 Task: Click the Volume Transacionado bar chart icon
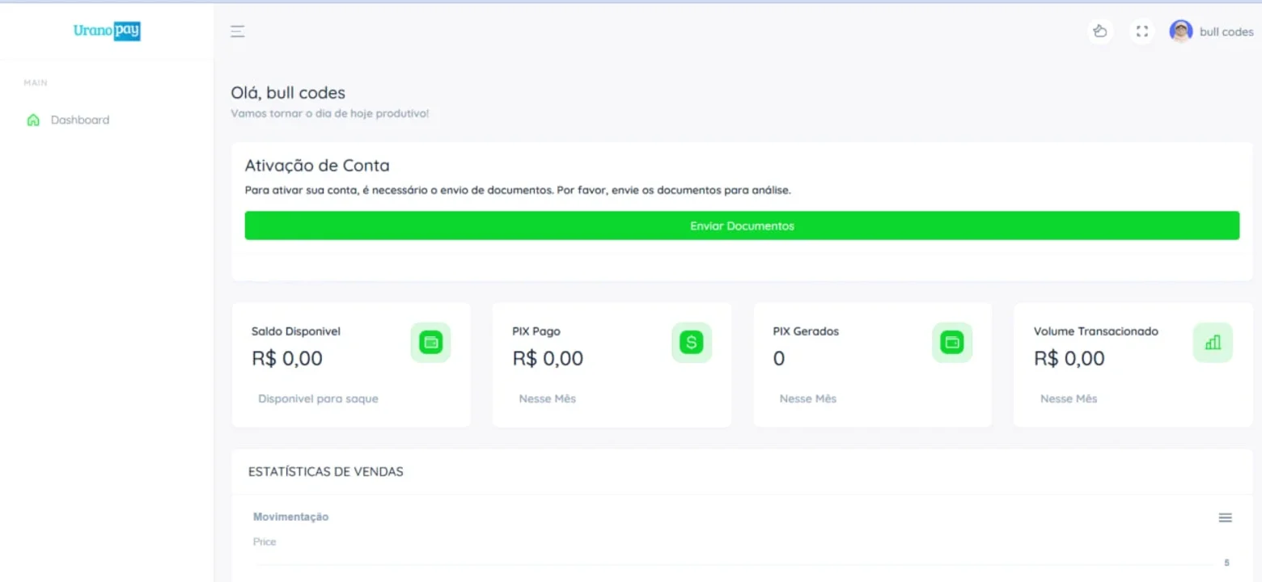(1213, 343)
